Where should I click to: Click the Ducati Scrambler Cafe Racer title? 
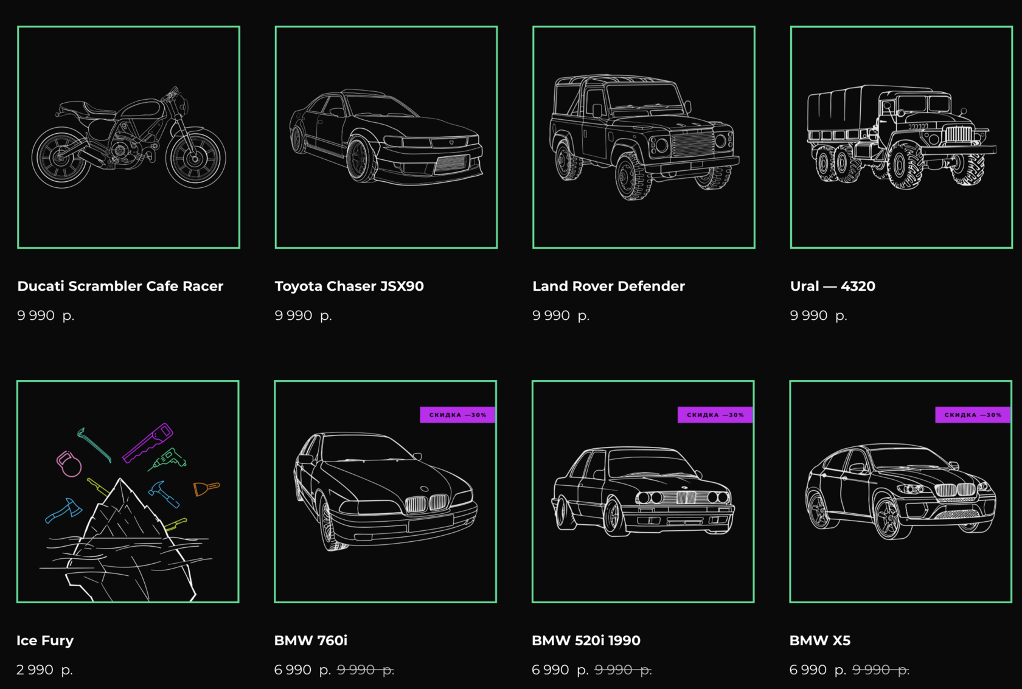120,286
